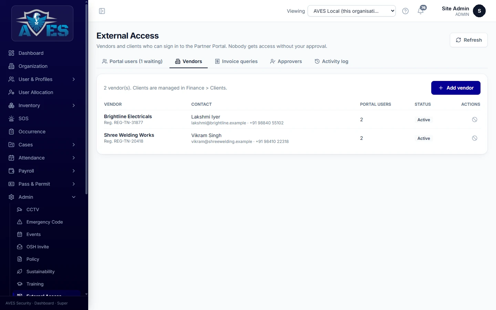Expand the Inventory submenu
Image resolution: width=496 pixels, height=310 pixels.
tap(43, 105)
